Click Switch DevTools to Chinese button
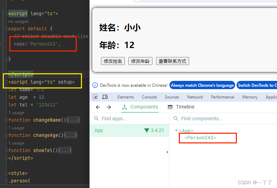This screenshot has height=188, width=277. point(257,85)
